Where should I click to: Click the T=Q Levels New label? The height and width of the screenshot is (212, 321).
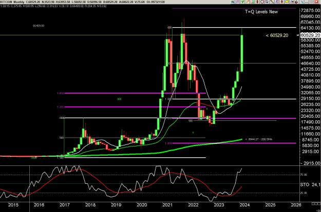261,12
